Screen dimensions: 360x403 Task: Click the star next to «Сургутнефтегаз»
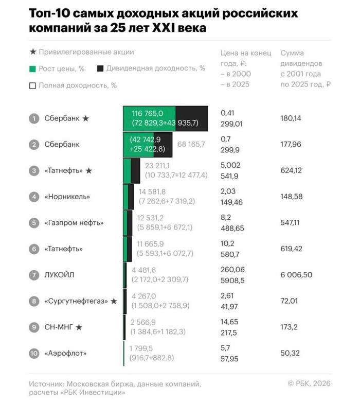pyautogui.click(x=114, y=301)
